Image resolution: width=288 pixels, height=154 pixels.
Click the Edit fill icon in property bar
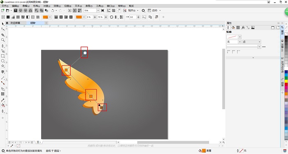pos(156,17)
